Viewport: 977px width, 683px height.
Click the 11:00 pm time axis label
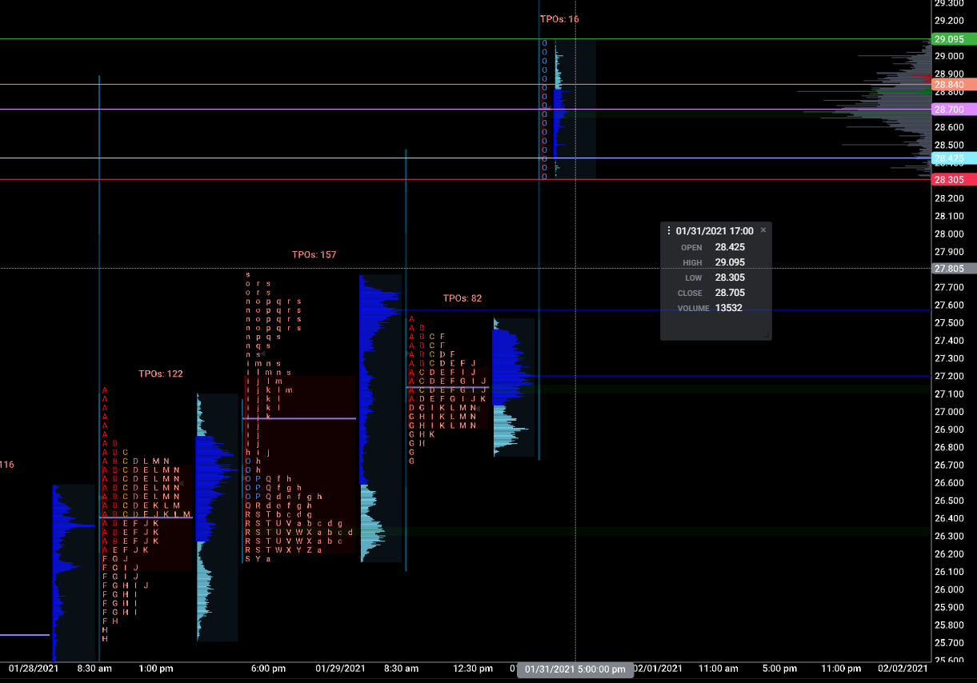click(x=841, y=668)
